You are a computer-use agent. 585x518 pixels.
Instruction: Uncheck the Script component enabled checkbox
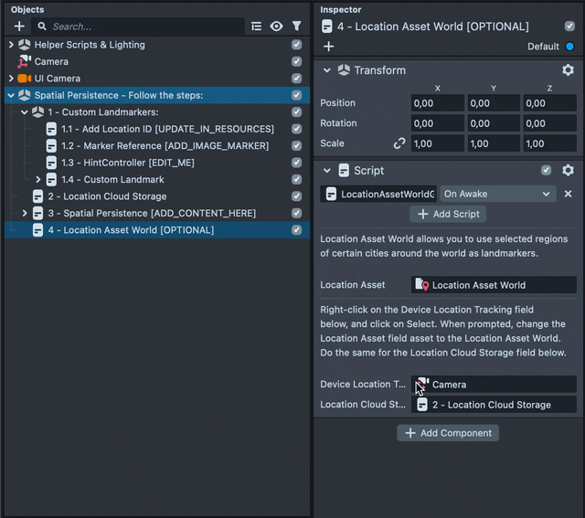pos(547,171)
